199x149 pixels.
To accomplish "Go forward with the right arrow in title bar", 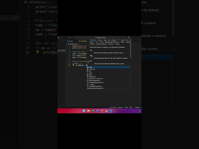I will (x=72, y=38).
